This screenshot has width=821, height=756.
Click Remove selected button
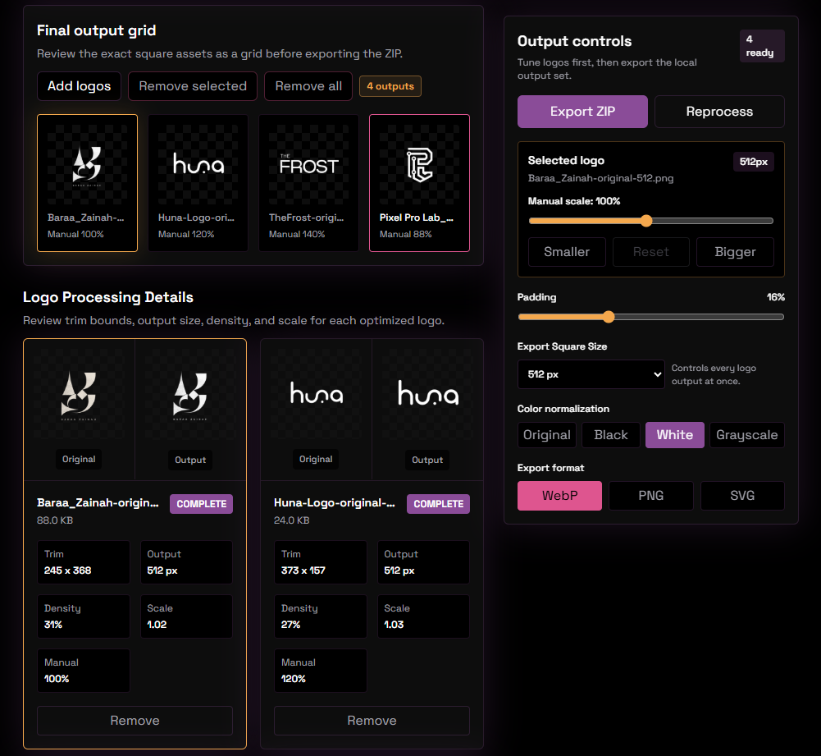coord(193,86)
